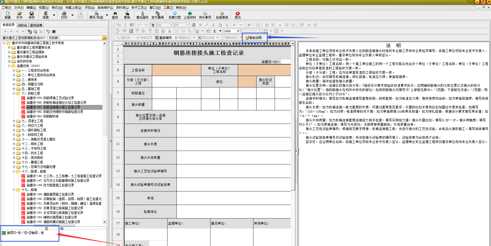Click the red 退出 exit icon
Screen dimensions: 491x246
click(238, 15)
